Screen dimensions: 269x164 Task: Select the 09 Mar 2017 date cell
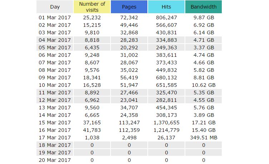55,78
